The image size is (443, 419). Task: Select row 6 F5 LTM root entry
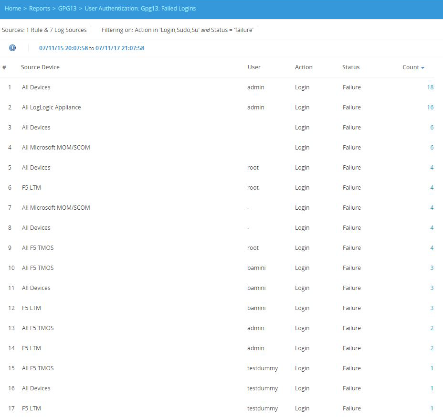32,188
